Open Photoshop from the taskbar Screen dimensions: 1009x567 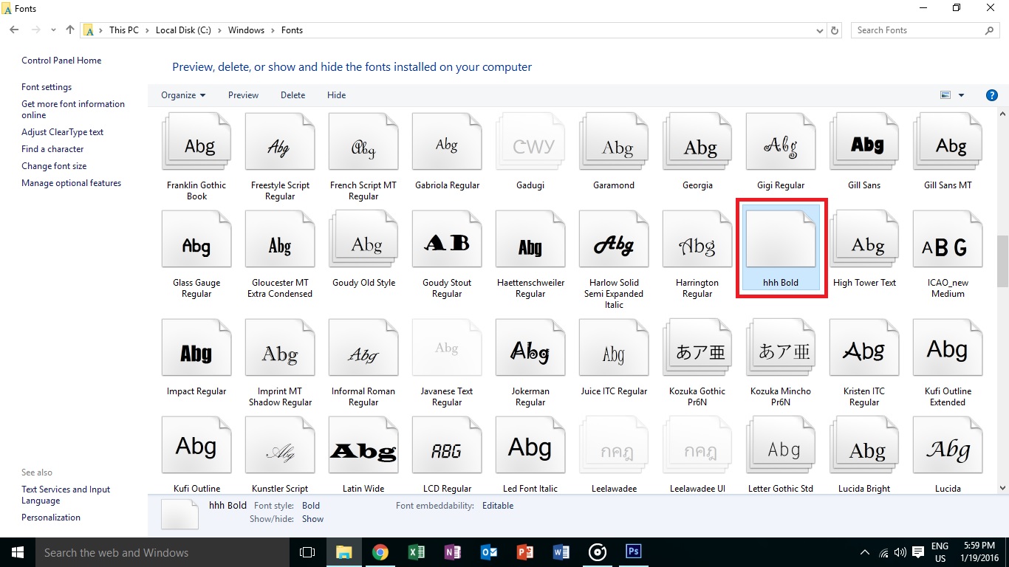[633, 552]
